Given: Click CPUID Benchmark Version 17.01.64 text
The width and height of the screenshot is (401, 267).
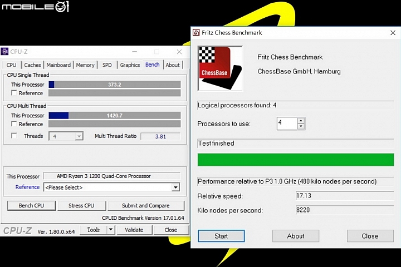Looking at the screenshot, I should (143, 218).
